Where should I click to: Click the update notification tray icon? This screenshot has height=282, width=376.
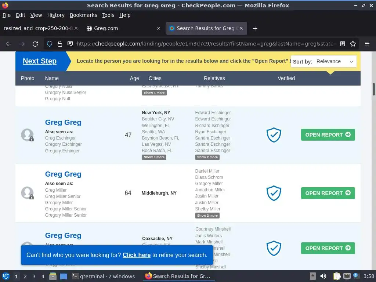click(x=356, y=276)
